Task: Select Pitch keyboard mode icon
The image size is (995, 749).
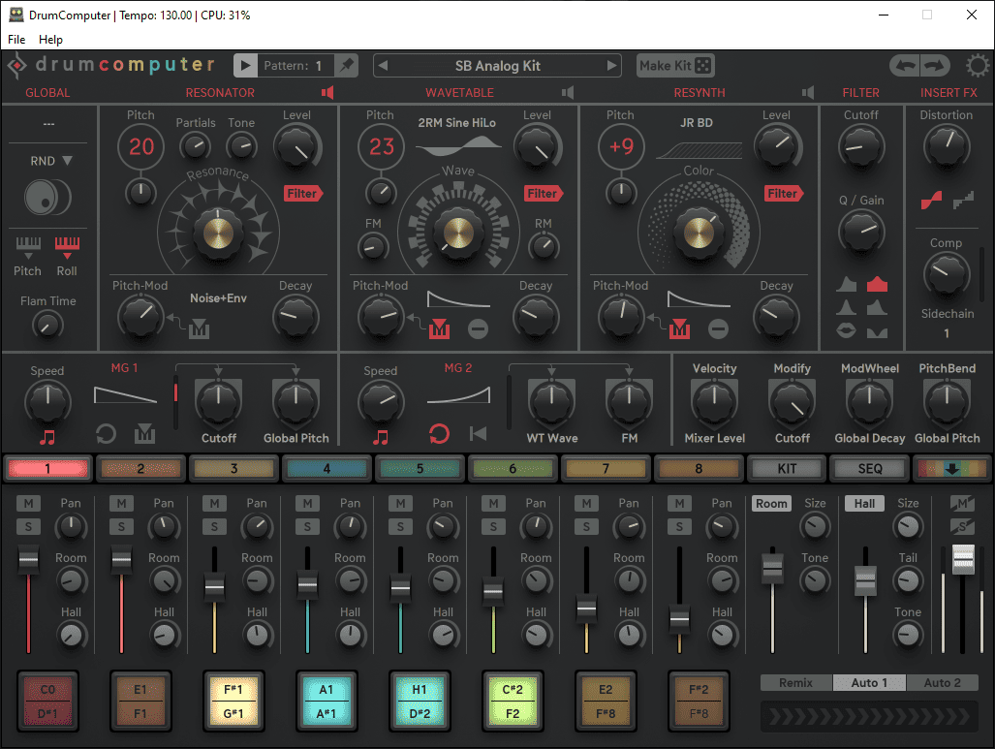Action: pos(28,246)
